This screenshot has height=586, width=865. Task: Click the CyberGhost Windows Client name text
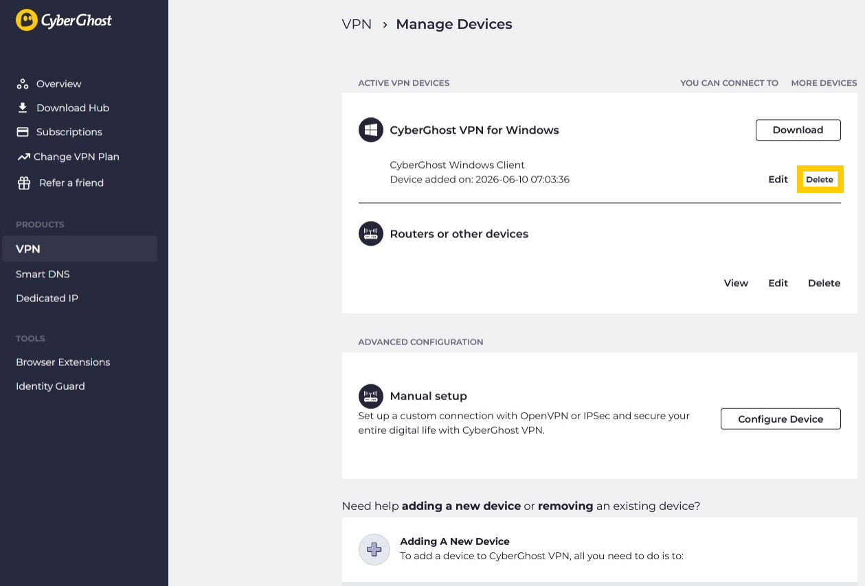(457, 165)
